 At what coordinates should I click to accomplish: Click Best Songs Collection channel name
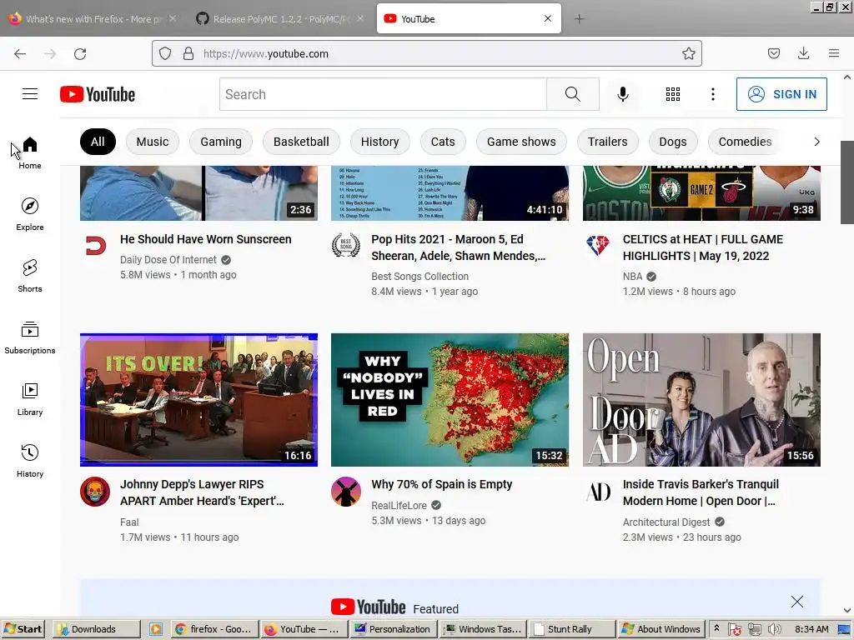tap(419, 277)
